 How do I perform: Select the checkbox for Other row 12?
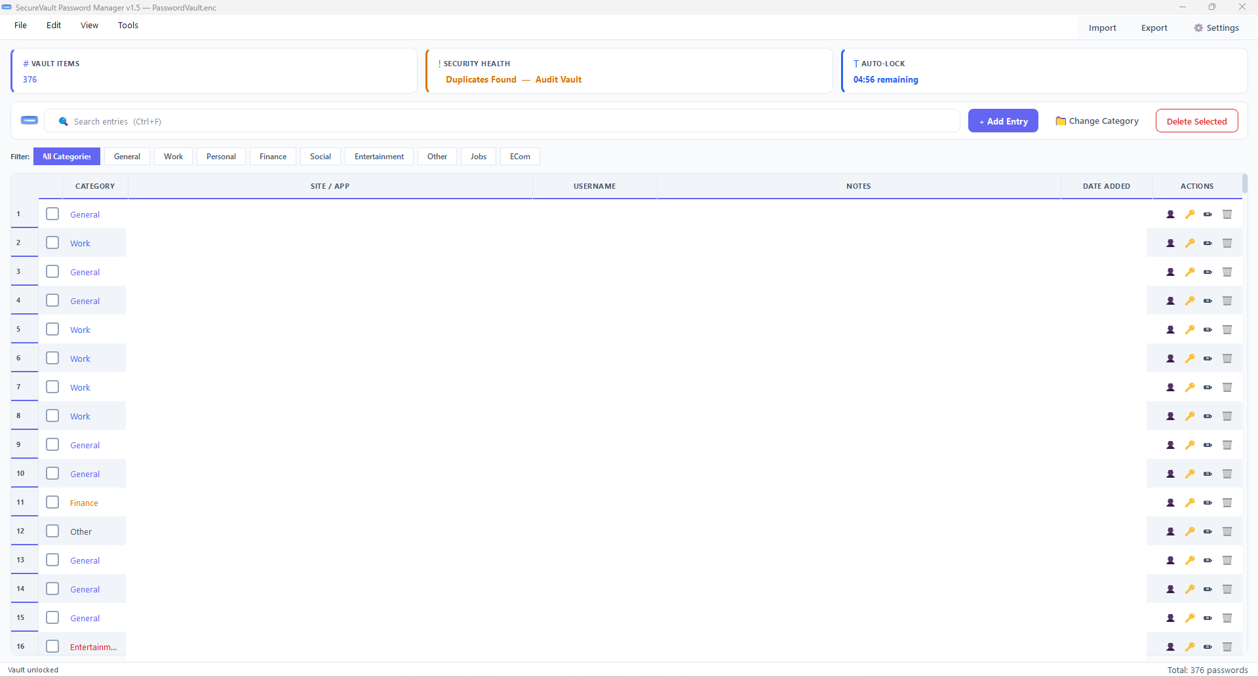pos(52,532)
